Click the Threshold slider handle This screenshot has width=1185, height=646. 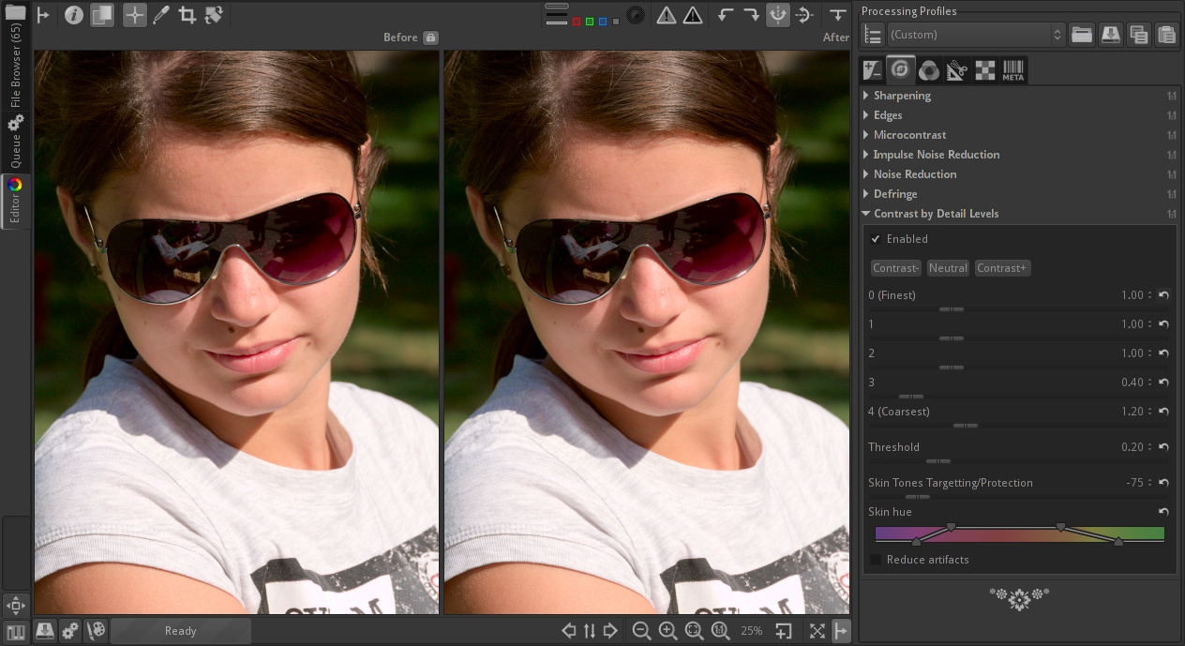(937, 461)
